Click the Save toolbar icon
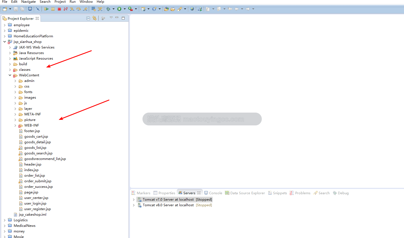This screenshot has height=238, width=404. pyautogui.click(x=16, y=9)
